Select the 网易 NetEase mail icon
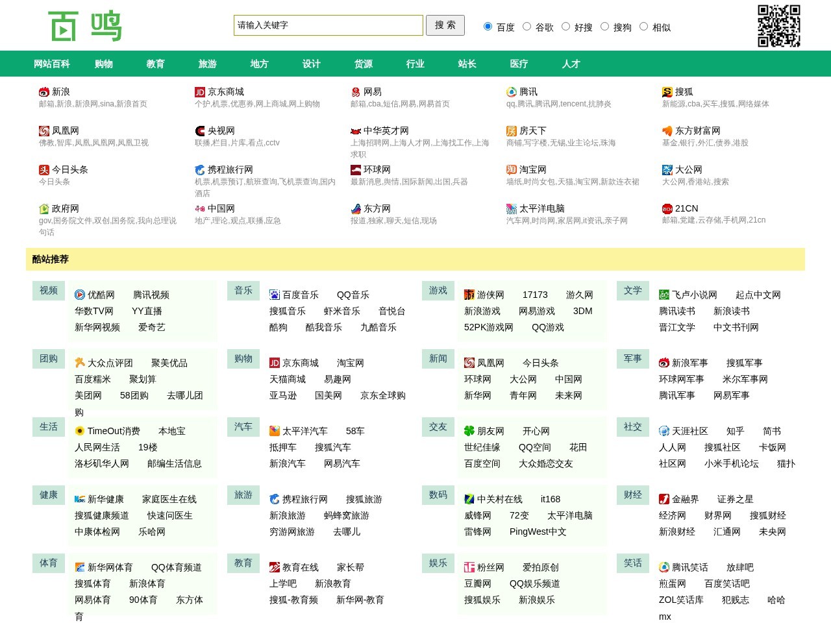 (355, 92)
